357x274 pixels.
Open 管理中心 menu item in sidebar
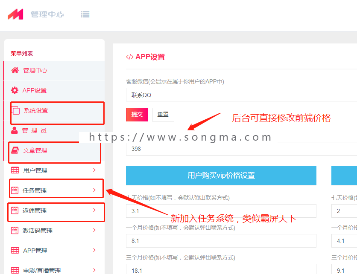[54, 71]
